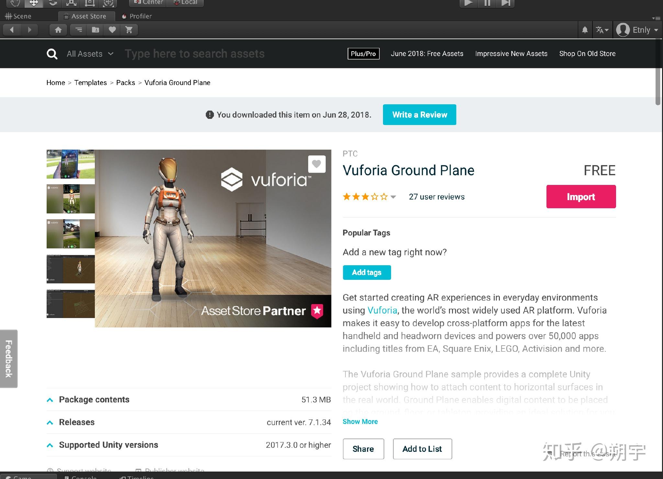Viewport: 663px width, 479px height.
Task: Click the Asset Store home icon
Action: [58, 30]
